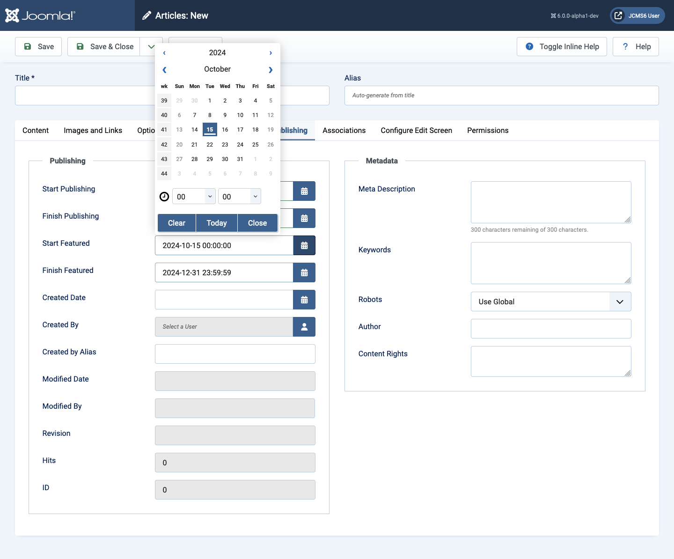Go to previous month before October
Screen dimensions: 674x559
click(164, 70)
